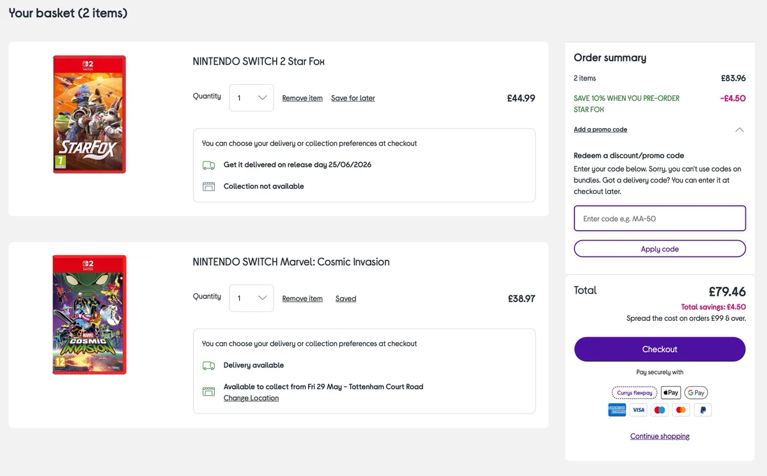Click Available to collect from Fri 29 May text
Screen dimensions: 767x476
[323, 387]
